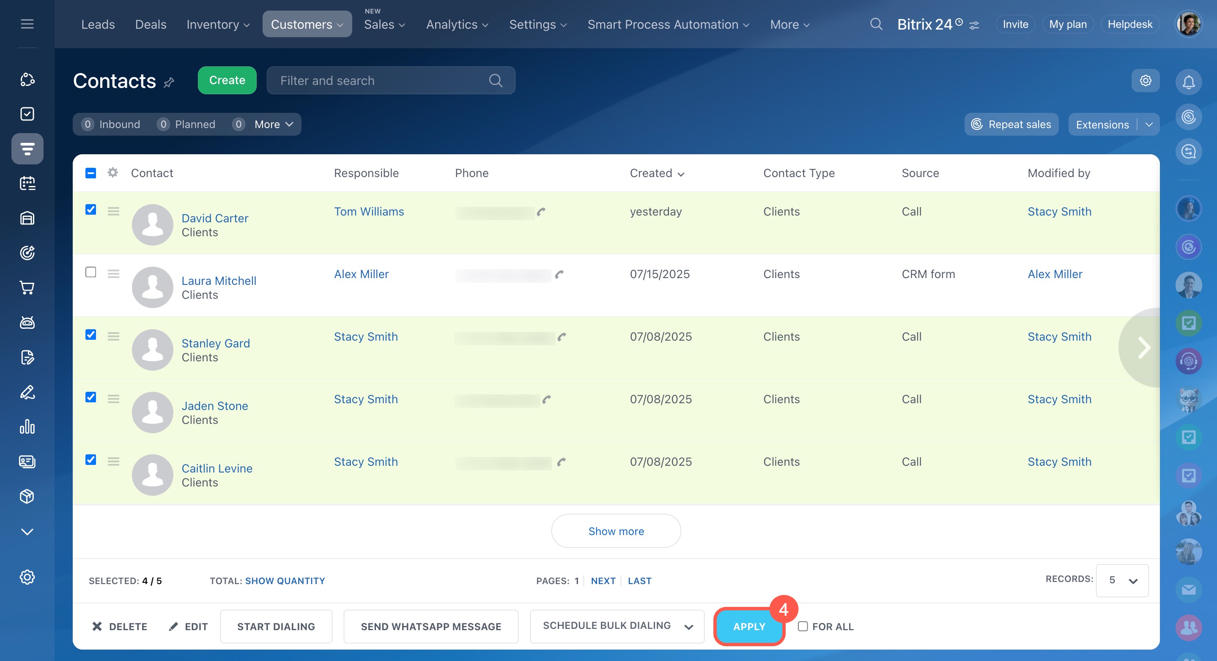Open grid settings gear beside Contact header
1217x661 pixels.
click(112, 173)
